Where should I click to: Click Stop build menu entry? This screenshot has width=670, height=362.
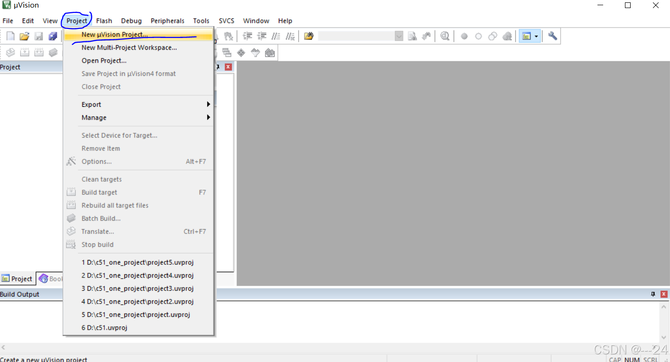point(138,245)
